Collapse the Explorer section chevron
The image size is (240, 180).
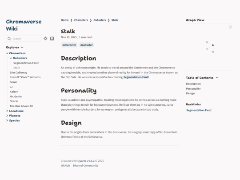pyautogui.click(x=22, y=47)
